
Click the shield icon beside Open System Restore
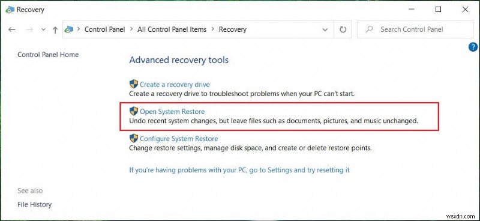pos(134,111)
